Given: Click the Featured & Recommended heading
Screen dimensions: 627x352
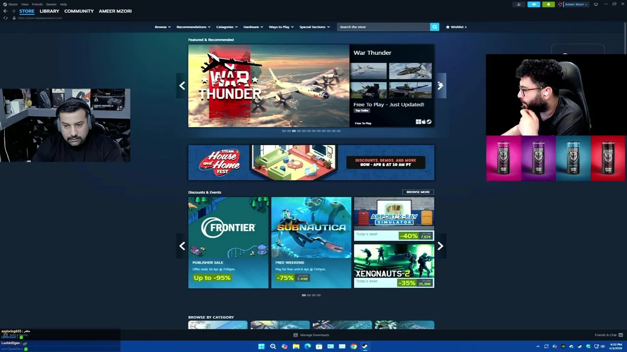Looking at the screenshot, I should [x=211, y=40].
